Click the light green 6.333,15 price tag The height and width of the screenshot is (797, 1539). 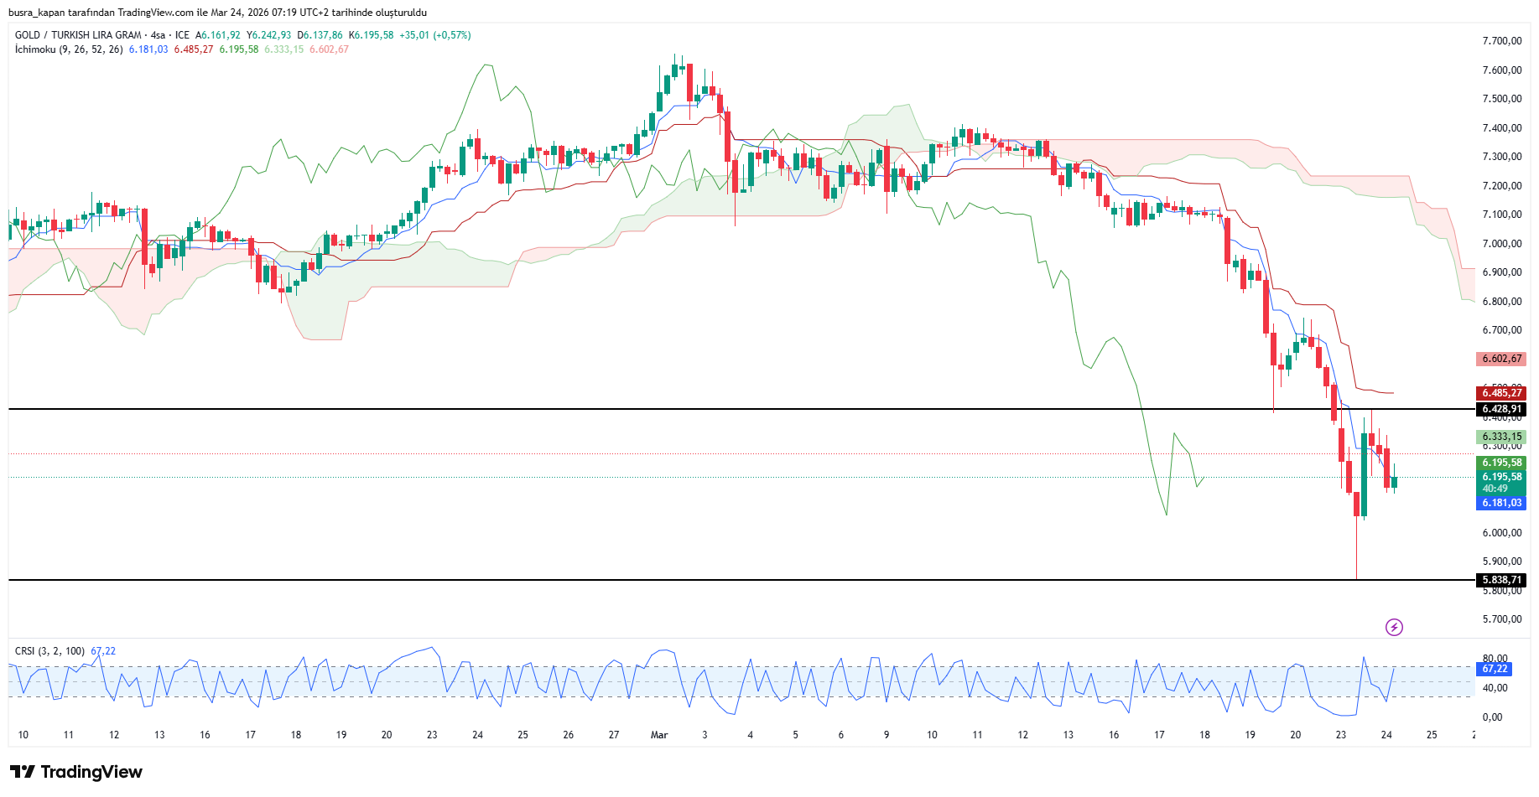pyautogui.click(x=1501, y=437)
